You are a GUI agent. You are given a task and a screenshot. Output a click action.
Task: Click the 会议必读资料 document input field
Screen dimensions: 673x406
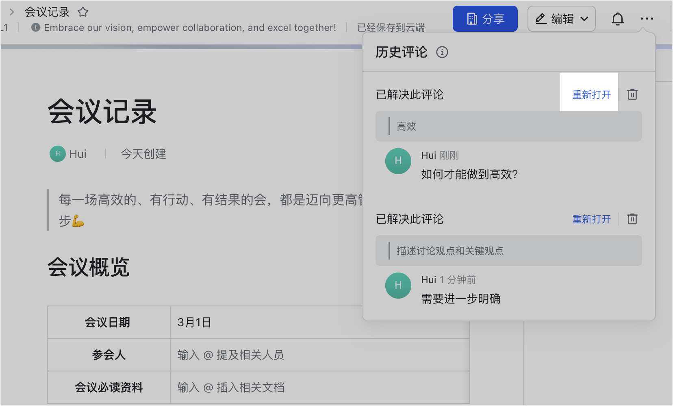231,387
